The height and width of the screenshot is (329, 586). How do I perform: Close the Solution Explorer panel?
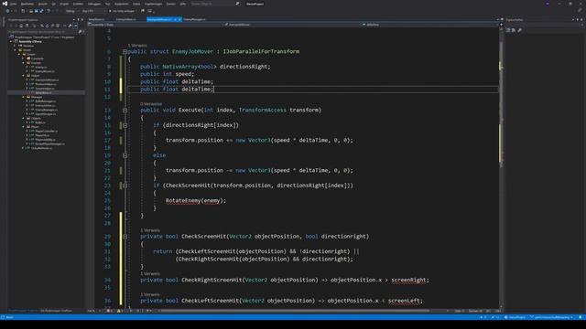pos(82,20)
